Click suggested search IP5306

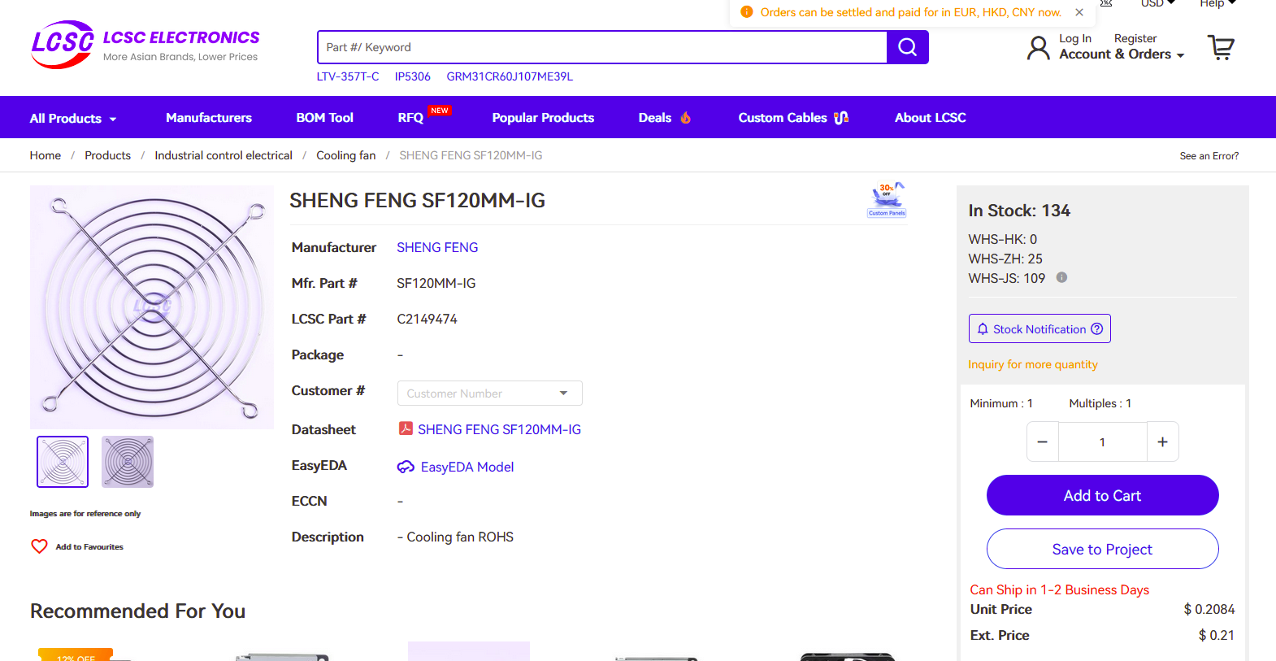click(413, 76)
